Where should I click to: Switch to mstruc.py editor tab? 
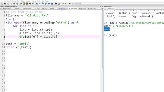[17, 9]
